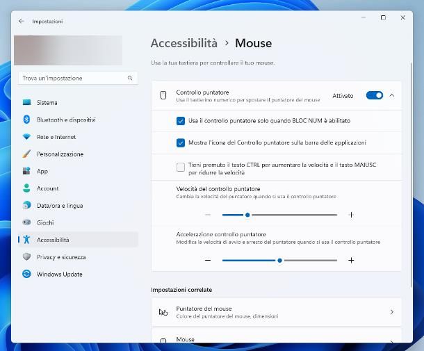424x351 pixels.
Task: Uncheck Mostra l'icona del Controllo puntatore
Action: (180, 142)
